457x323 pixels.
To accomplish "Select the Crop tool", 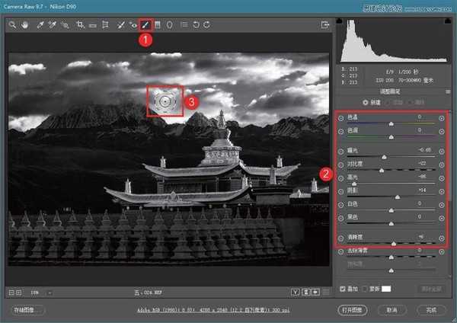I will click(x=79, y=25).
